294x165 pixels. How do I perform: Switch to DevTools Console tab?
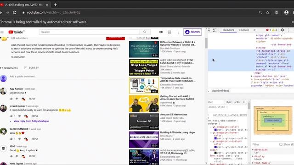[x=244, y=30]
